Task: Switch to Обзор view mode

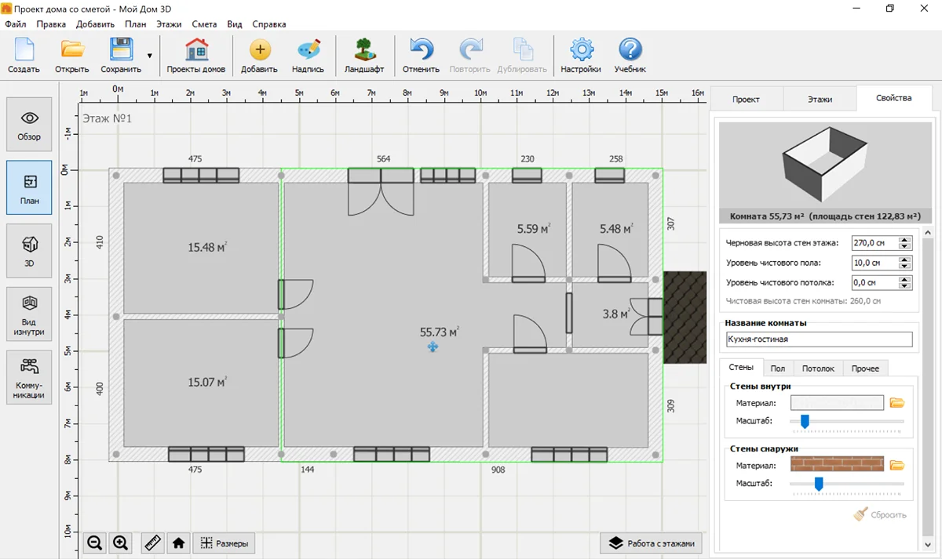Action: [x=29, y=125]
